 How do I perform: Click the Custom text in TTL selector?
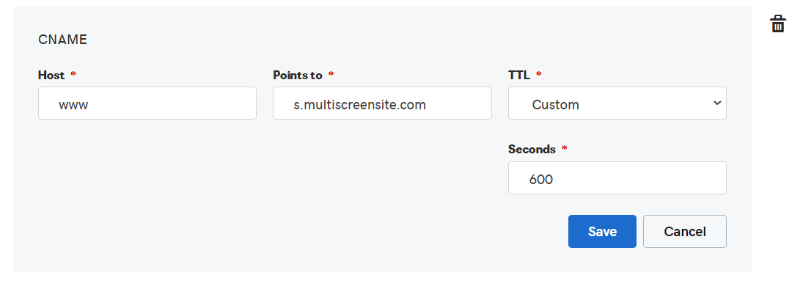point(556,105)
